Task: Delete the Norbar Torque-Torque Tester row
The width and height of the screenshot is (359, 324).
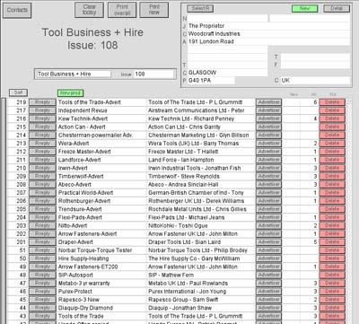Action: click(x=332, y=250)
